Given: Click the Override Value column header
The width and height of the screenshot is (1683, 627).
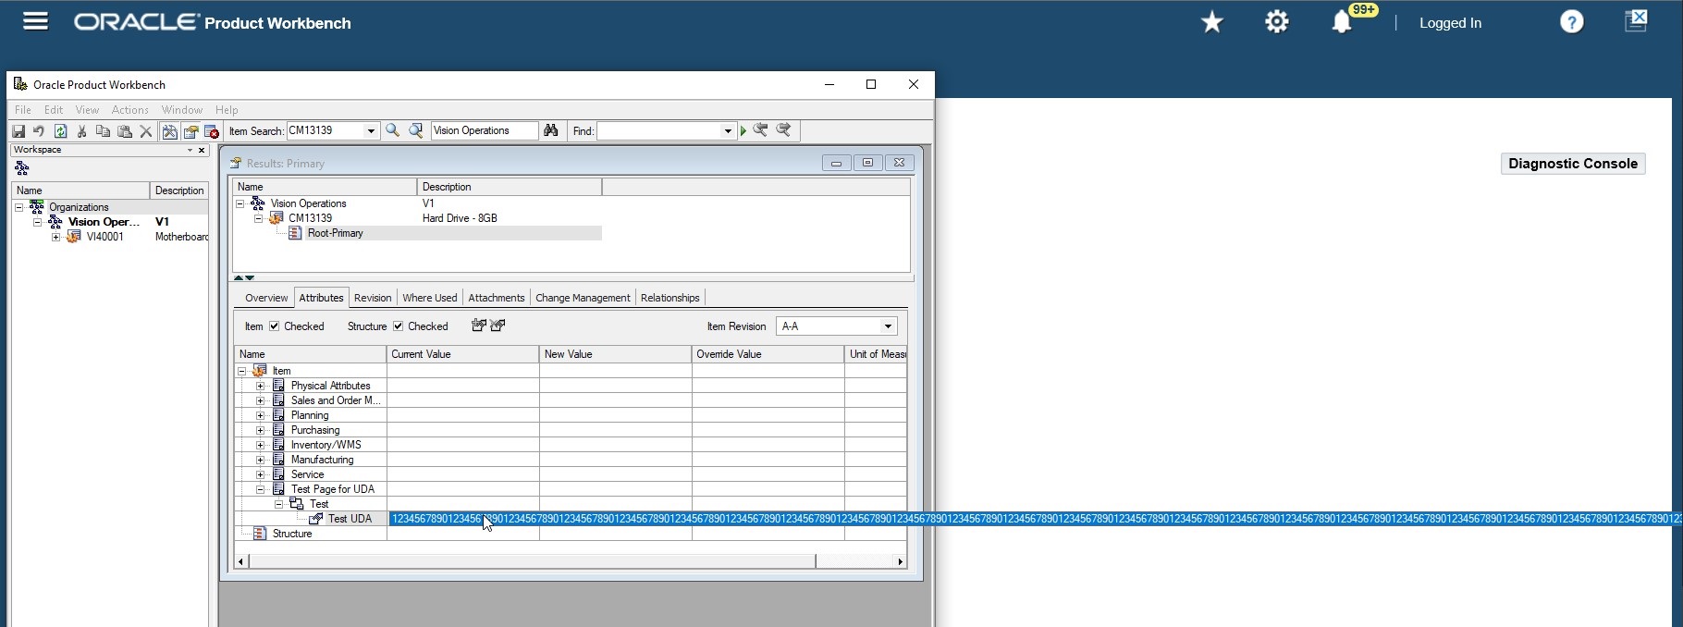Looking at the screenshot, I should [x=768, y=354].
